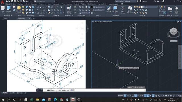Open the Unsaved View dropdown
This screenshot has width=182, height=102.
pos(98,10)
